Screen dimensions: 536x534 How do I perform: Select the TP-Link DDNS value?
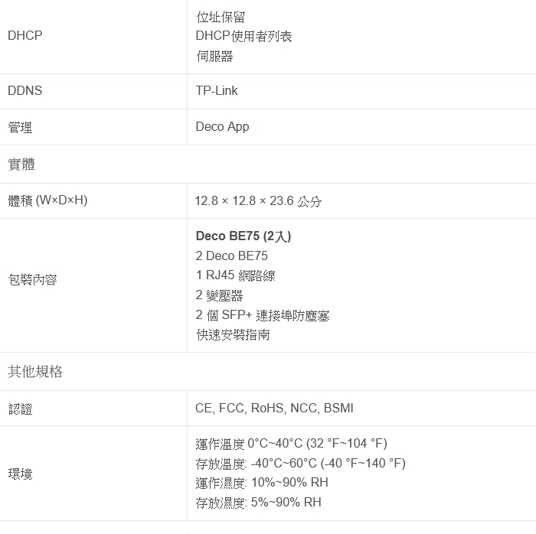(x=217, y=91)
